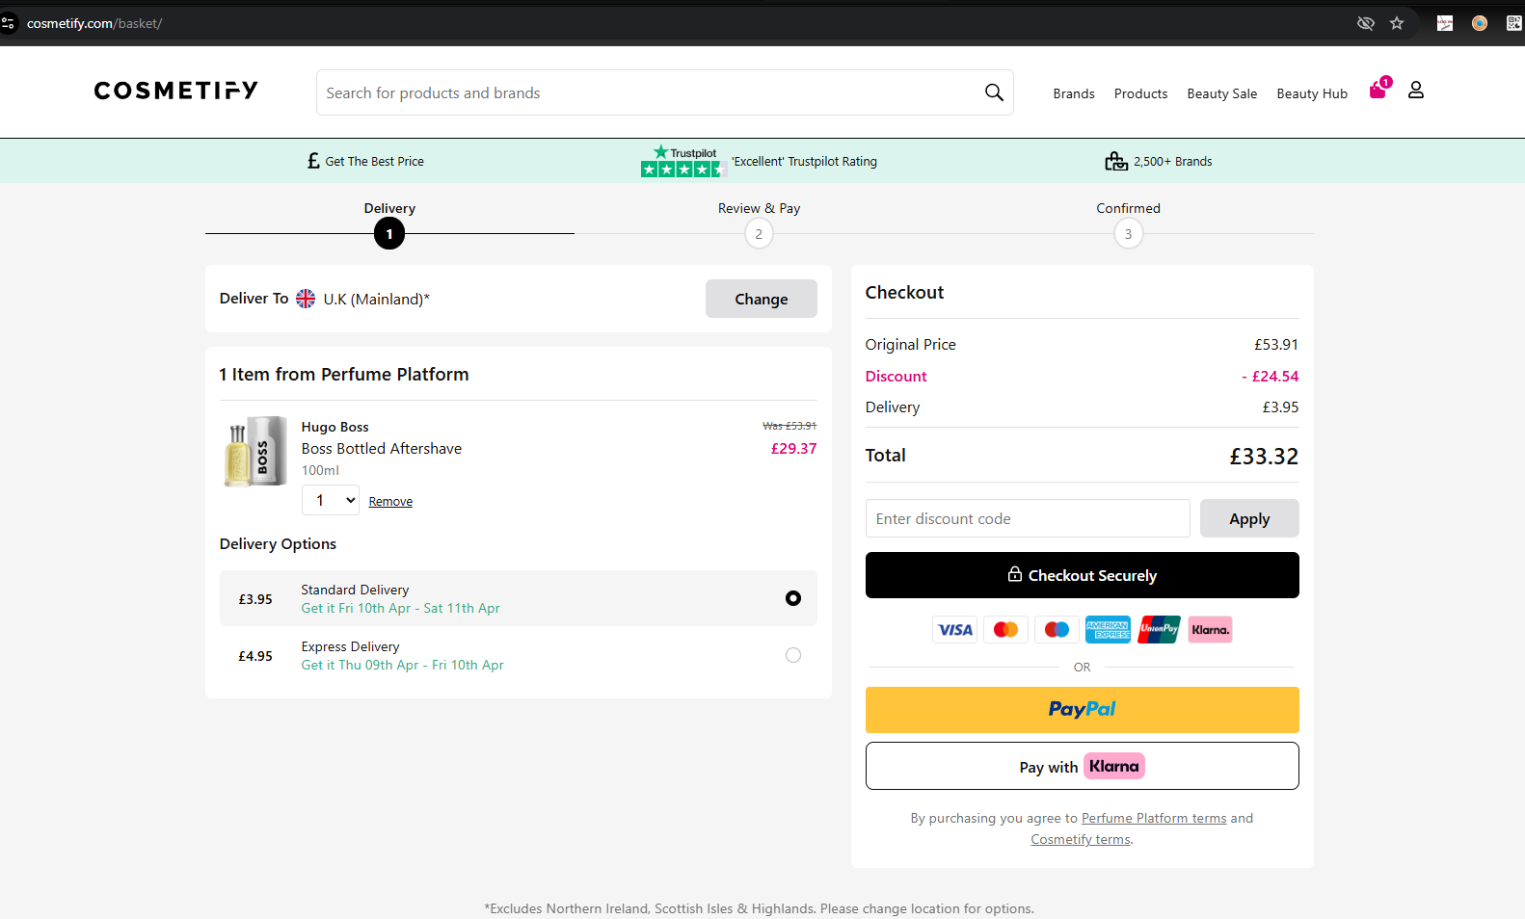The width and height of the screenshot is (1525, 919).
Task: Click the 'Excellent' Trustpilot Rating text
Action: pos(804,161)
